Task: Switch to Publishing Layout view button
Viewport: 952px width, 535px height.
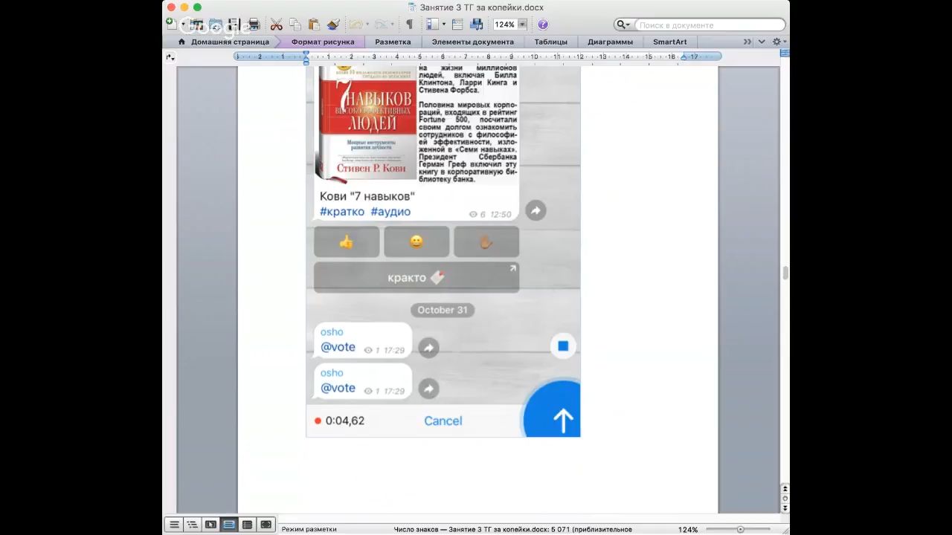Action: coord(210,525)
